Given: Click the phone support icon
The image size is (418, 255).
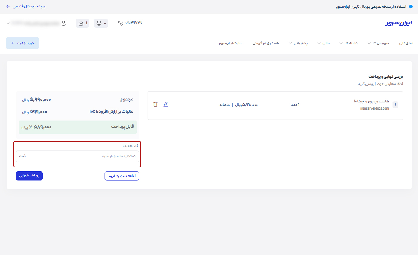Looking at the screenshot, I should tap(121, 23).
